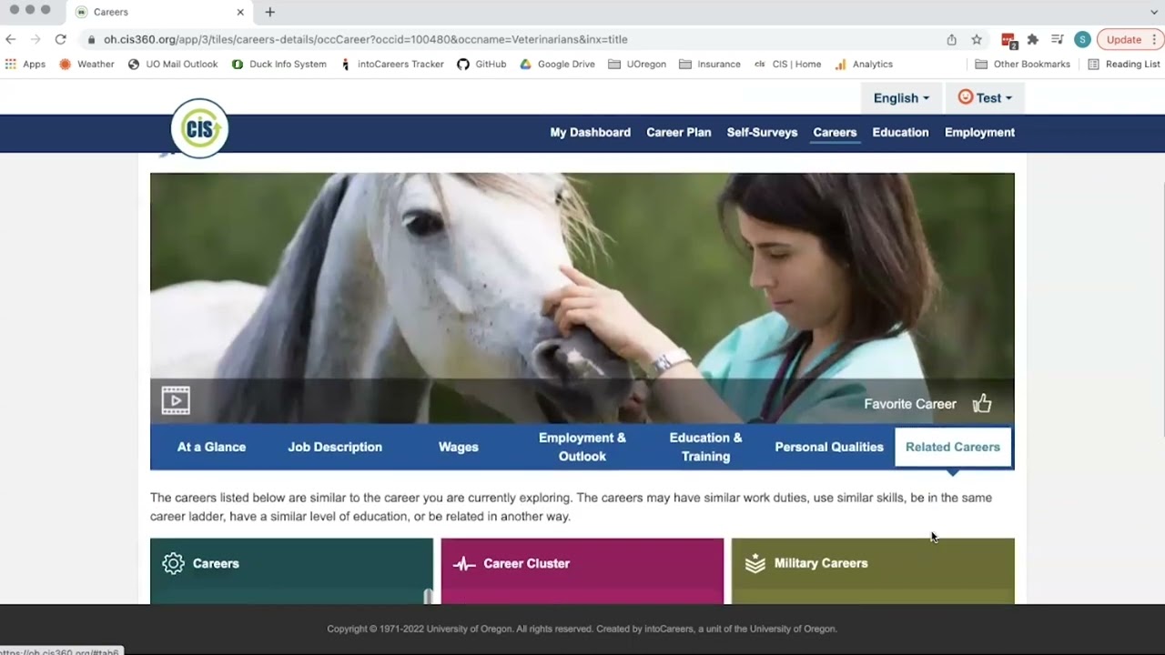Screen dimensions: 1165x655
Task: Open the Chrome three-dot menu
Action: click(1155, 39)
